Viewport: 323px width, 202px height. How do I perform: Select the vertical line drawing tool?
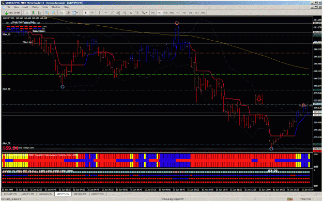[x=99, y=13]
